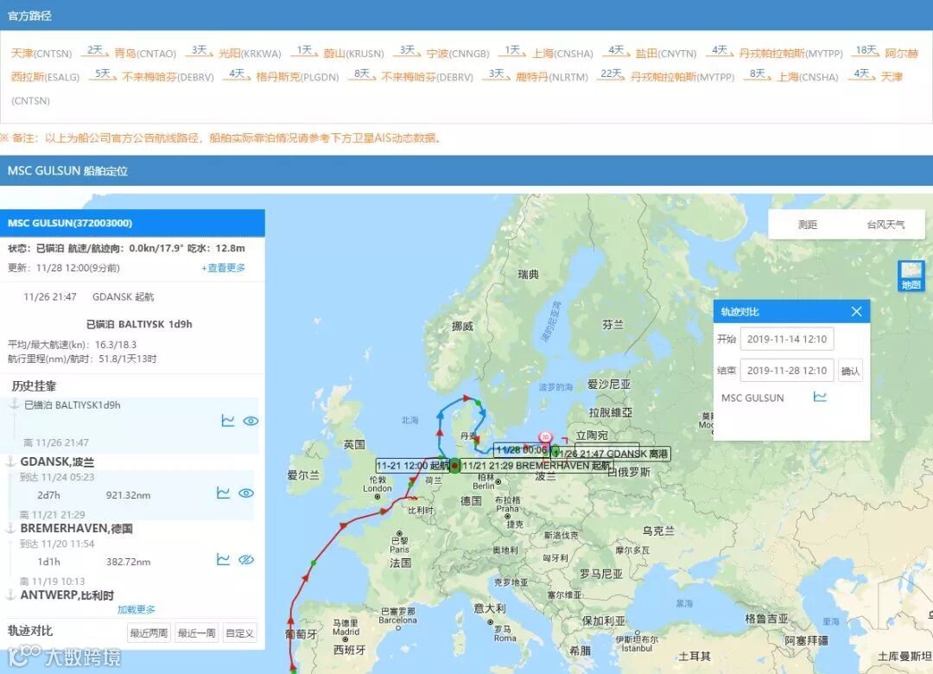Edit the 开始 start date field

pyautogui.click(x=787, y=339)
